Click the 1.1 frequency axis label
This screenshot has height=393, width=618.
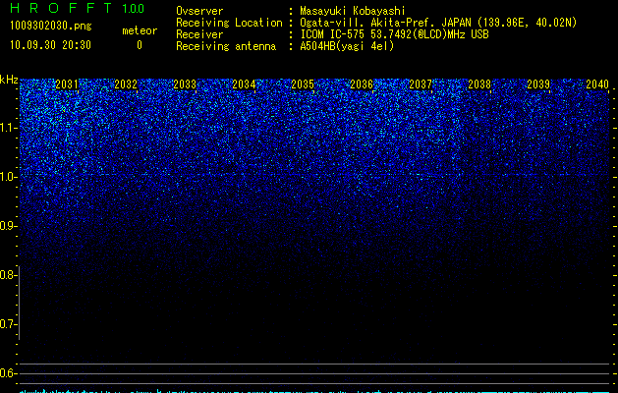click(9, 128)
